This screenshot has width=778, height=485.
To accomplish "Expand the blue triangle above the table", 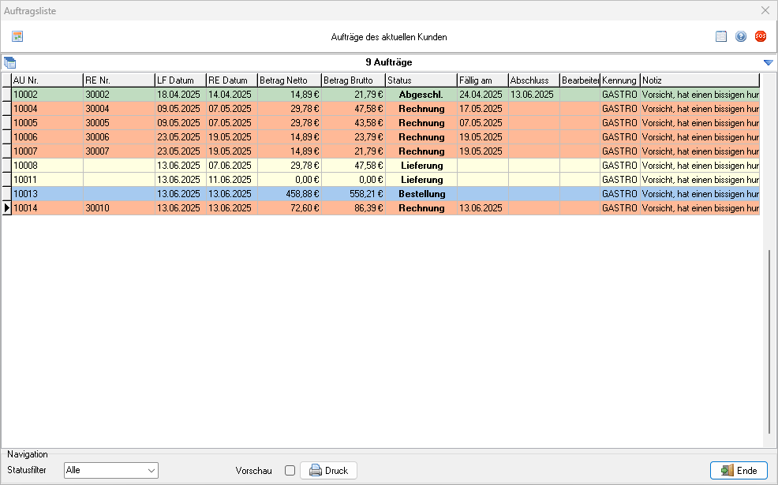I will click(x=768, y=62).
